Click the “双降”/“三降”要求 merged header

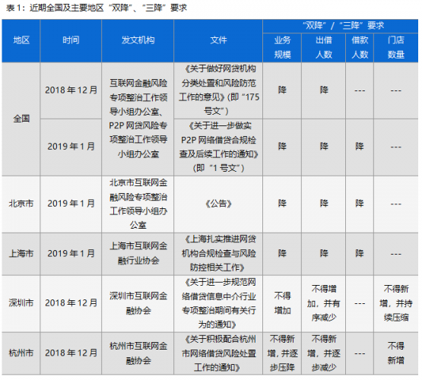(341, 26)
